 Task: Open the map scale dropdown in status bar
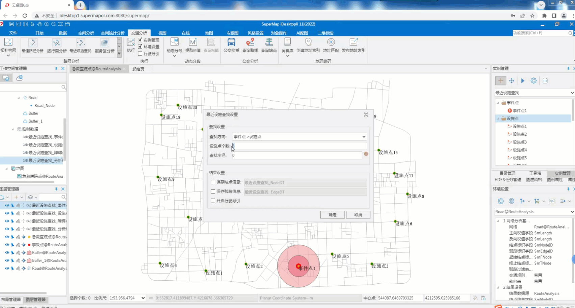(x=143, y=298)
